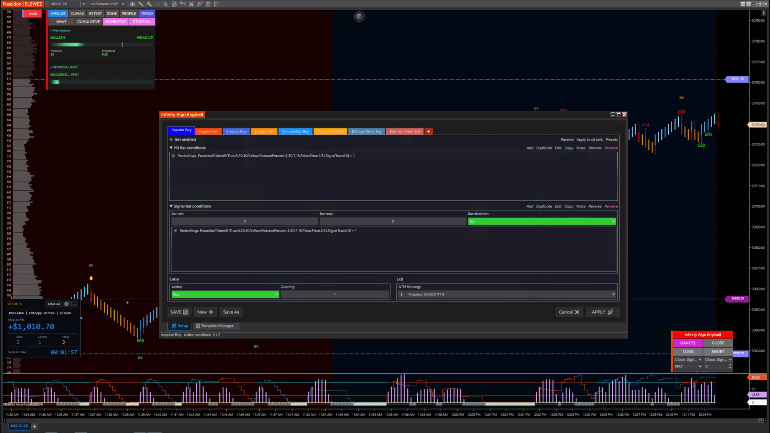Viewport: 770px width, 433px height.
Task: Click the zoom in magnifier icon
Action: [x=149, y=4]
